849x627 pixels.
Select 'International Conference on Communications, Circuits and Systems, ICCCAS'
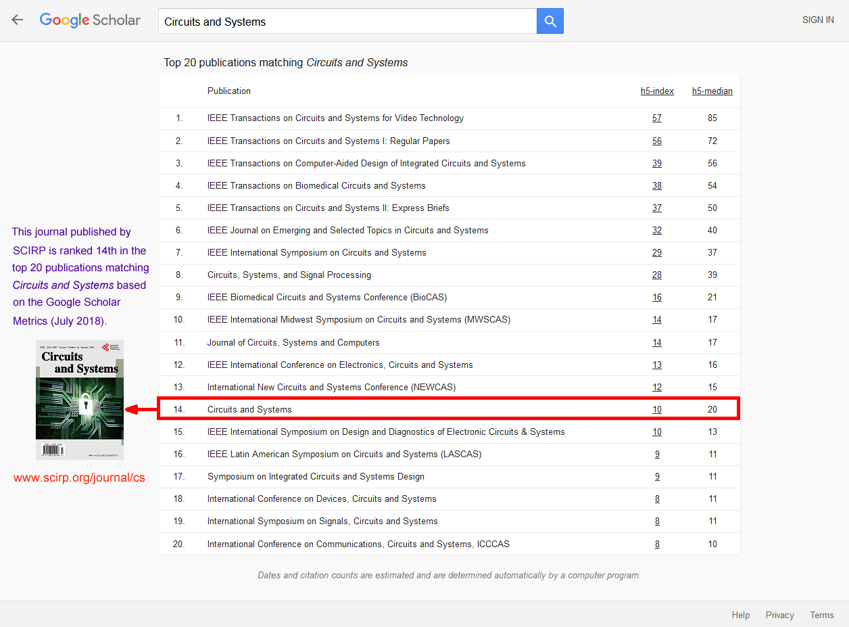[358, 544]
